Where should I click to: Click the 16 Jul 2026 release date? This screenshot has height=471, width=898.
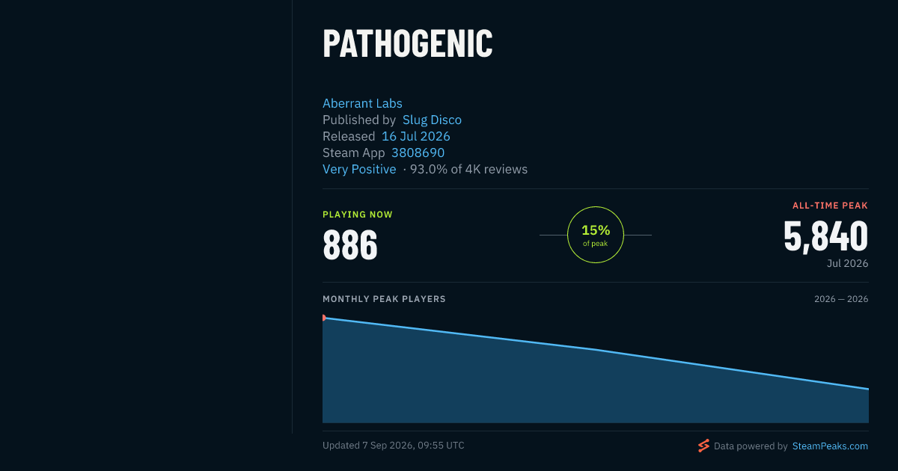pyautogui.click(x=416, y=136)
